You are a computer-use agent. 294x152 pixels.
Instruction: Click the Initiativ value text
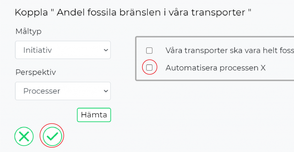coord(38,50)
